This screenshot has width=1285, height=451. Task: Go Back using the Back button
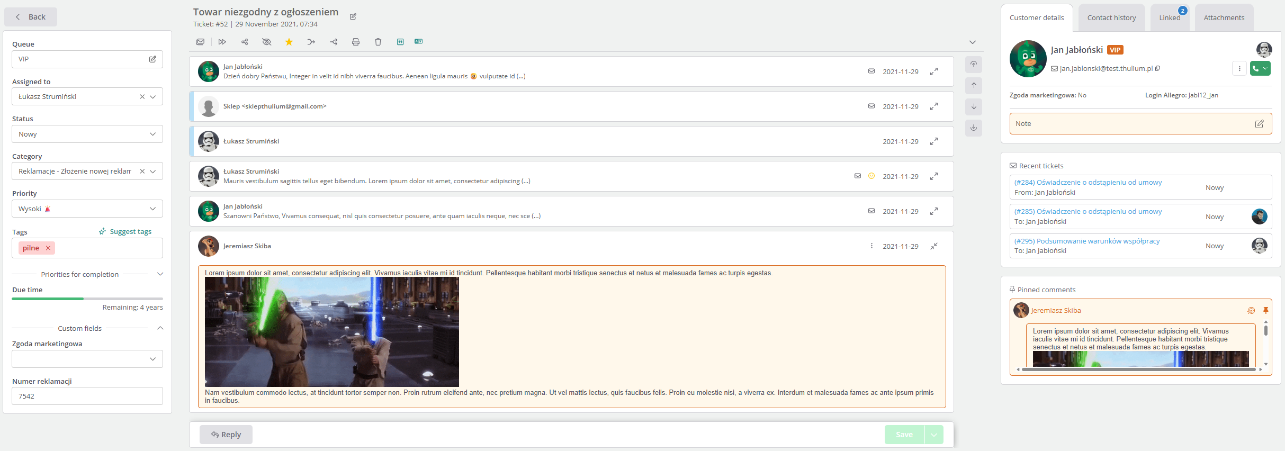[31, 17]
